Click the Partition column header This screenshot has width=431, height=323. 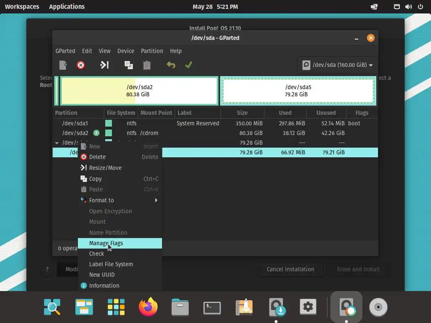tap(78, 113)
